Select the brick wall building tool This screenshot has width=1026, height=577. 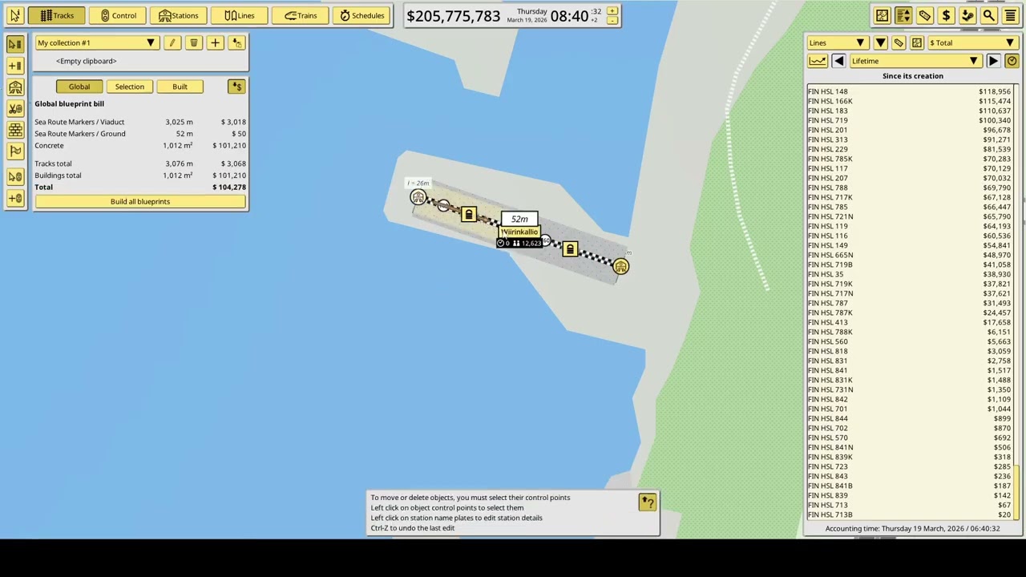[15, 129]
